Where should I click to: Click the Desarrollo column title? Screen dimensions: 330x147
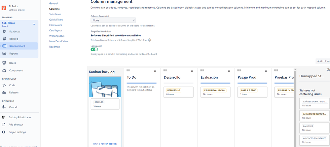[172, 77]
